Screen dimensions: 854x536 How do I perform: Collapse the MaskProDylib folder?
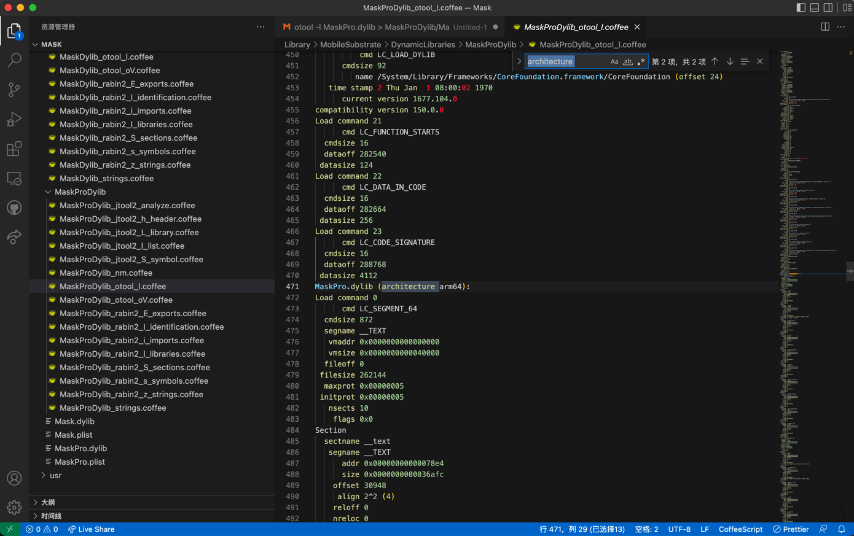[x=48, y=192]
